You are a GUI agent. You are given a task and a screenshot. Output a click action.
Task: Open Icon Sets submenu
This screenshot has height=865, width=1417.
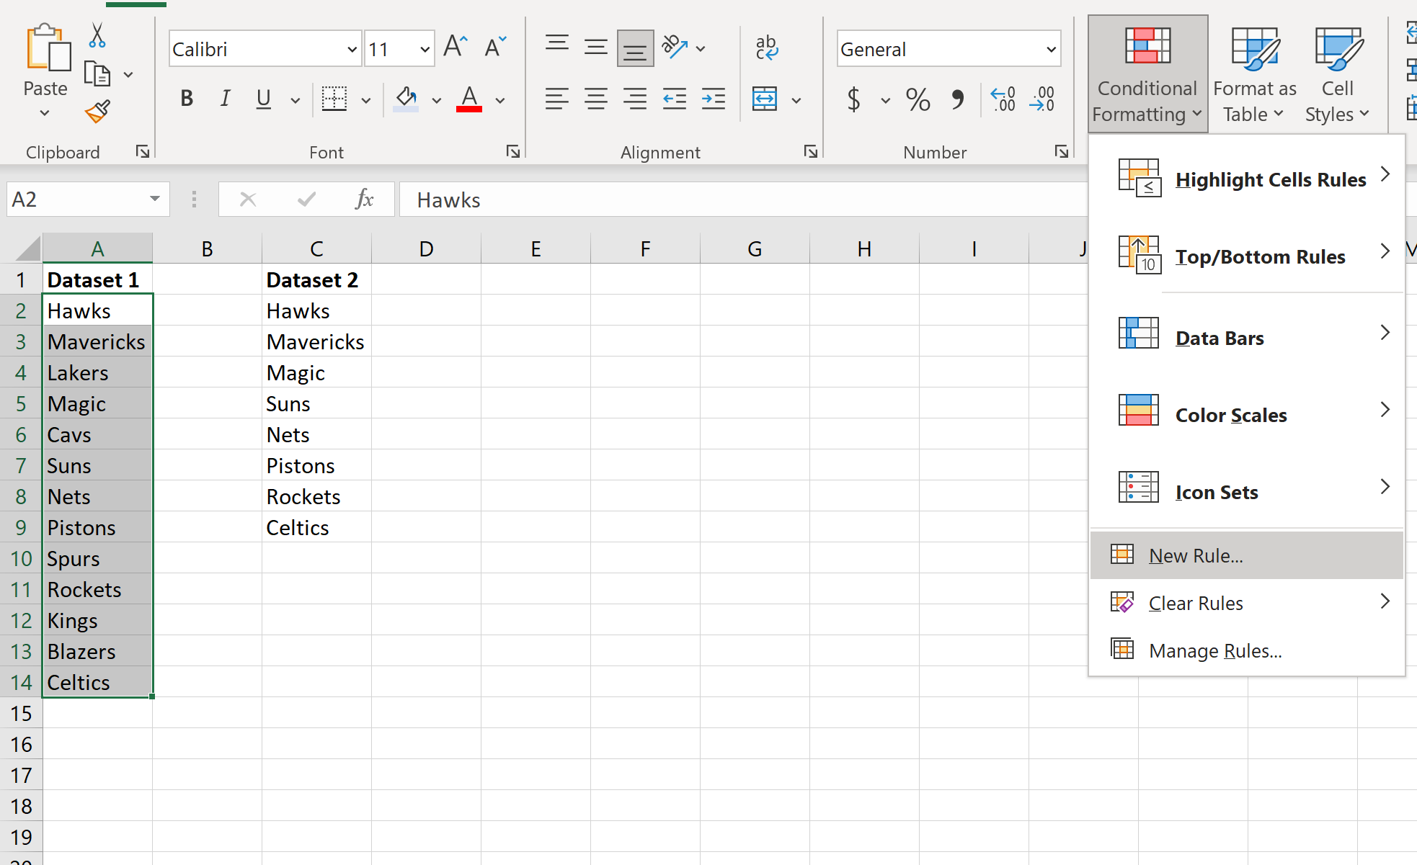click(x=1247, y=492)
